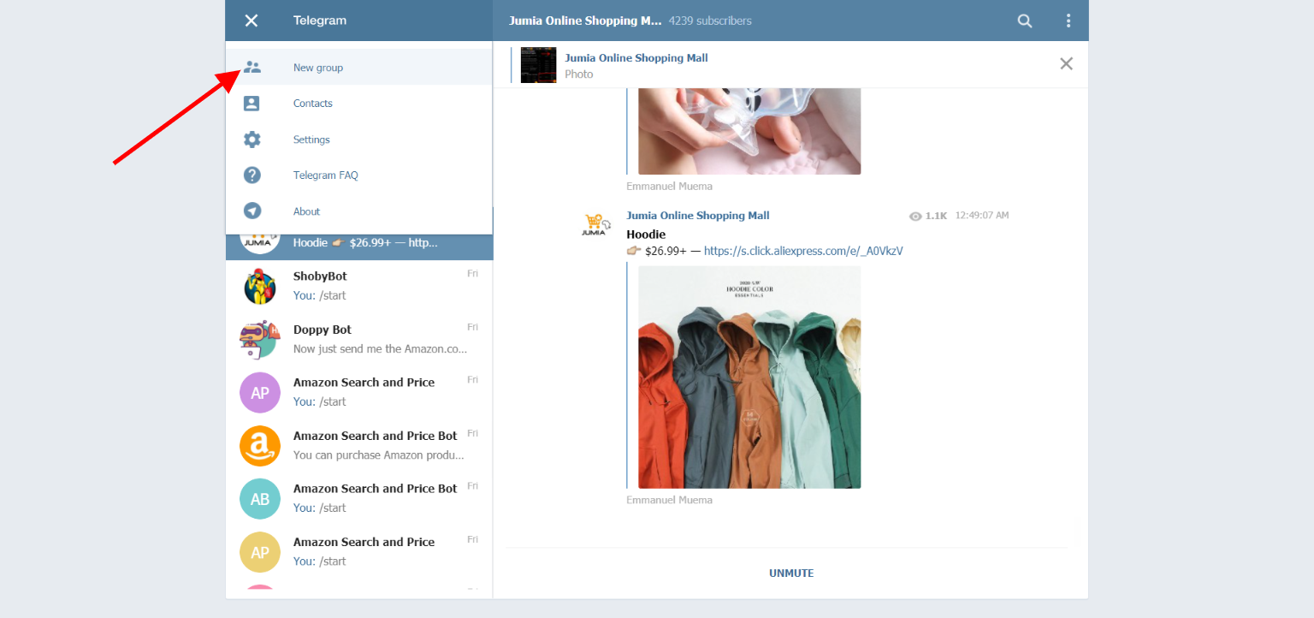Image resolution: width=1314 pixels, height=618 pixels.
Task: Open Settings from the menu
Action: click(x=359, y=140)
